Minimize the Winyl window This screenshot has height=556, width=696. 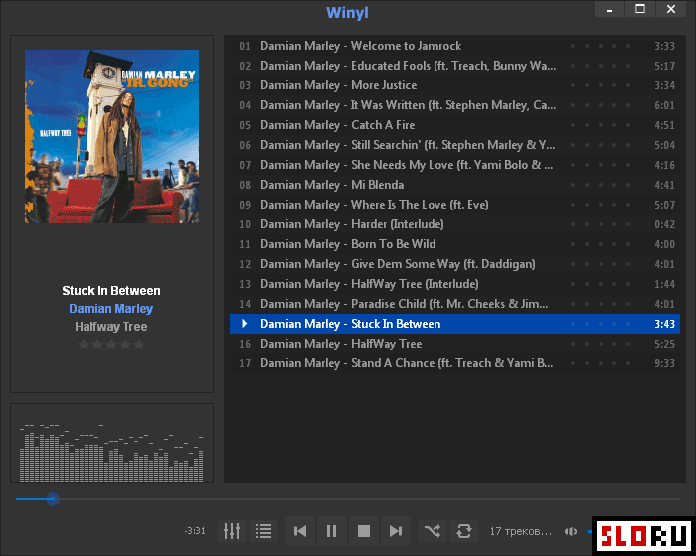tap(609, 9)
